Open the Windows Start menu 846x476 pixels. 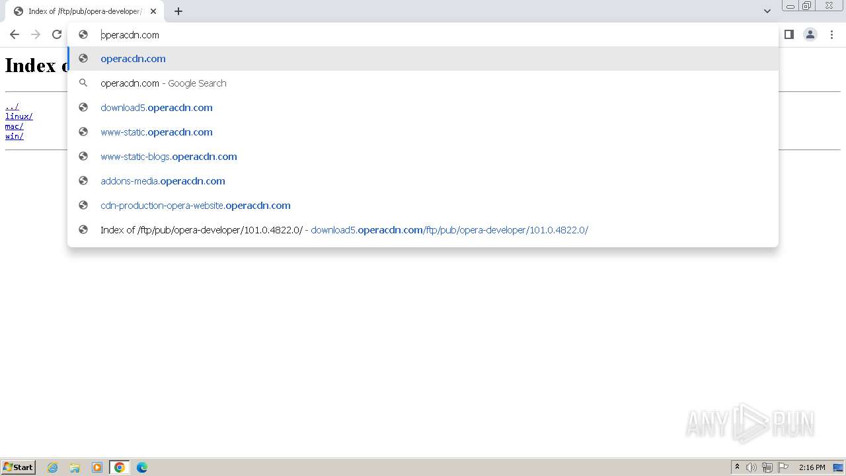tap(19, 467)
